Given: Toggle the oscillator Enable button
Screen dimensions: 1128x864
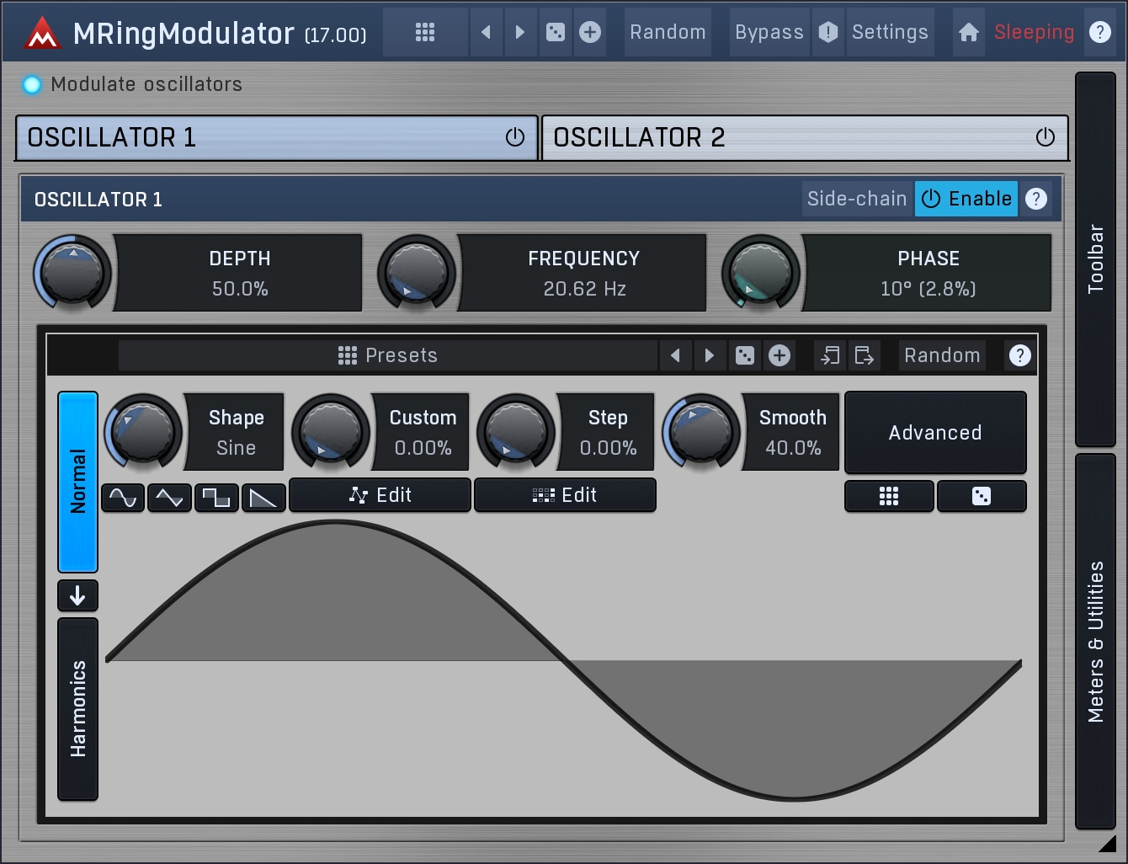Looking at the screenshot, I should (966, 199).
